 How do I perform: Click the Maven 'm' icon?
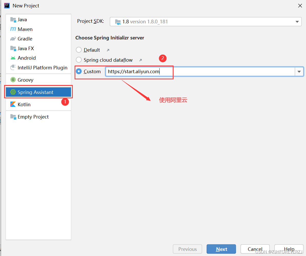tap(13, 29)
